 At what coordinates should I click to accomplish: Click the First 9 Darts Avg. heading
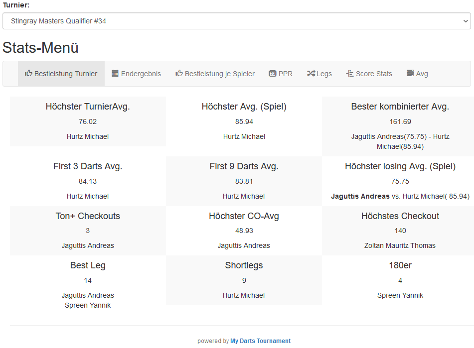(x=244, y=166)
